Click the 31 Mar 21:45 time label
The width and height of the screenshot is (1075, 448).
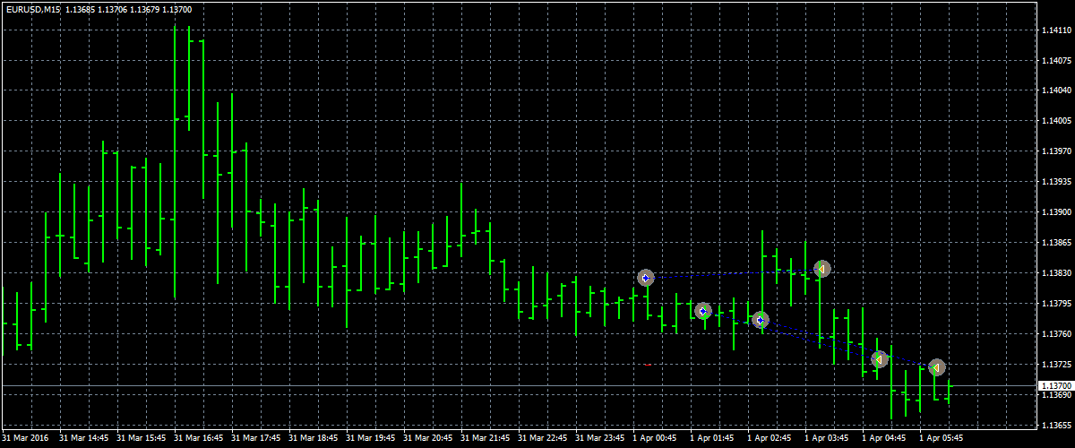(x=486, y=439)
